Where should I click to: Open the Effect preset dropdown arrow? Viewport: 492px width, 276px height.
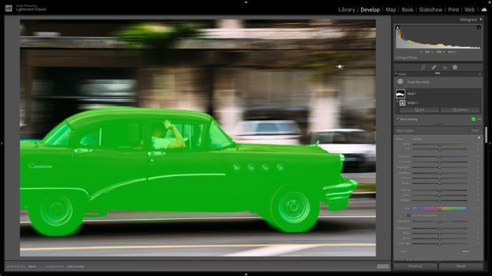click(x=479, y=139)
